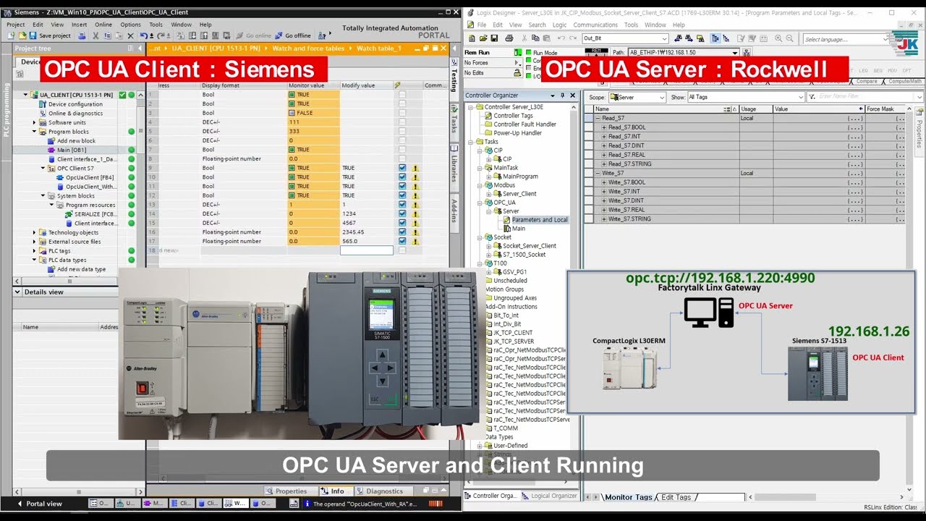The height and width of the screenshot is (521, 926).
Task: Open the Options menu in TIA Portal
Action: coord(130,25)
